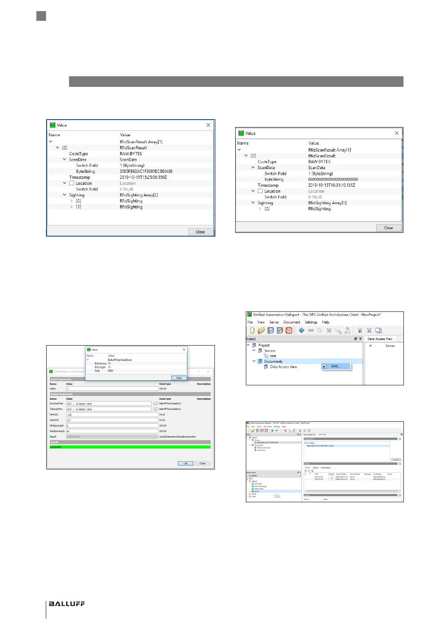
Task: Select Data Access View under Documents in larger UaExpert
Action: pyautogui.click(x=284, y=367)
